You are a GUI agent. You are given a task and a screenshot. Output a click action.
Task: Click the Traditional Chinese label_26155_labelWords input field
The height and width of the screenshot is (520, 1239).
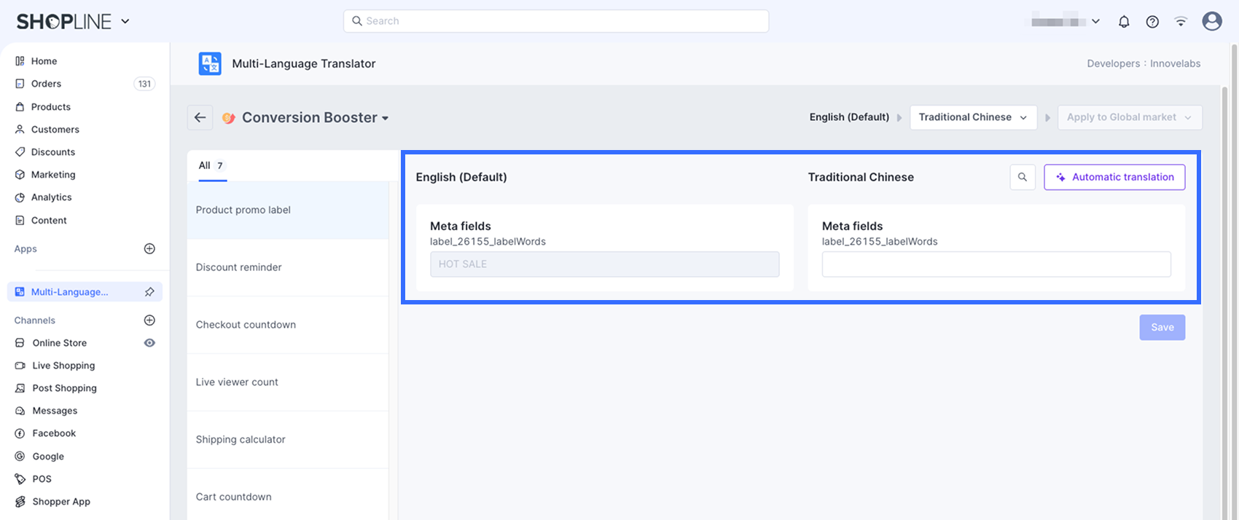coord(996,264)
